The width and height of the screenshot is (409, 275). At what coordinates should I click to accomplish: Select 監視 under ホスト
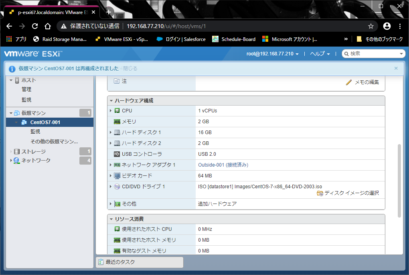point(26,100)
